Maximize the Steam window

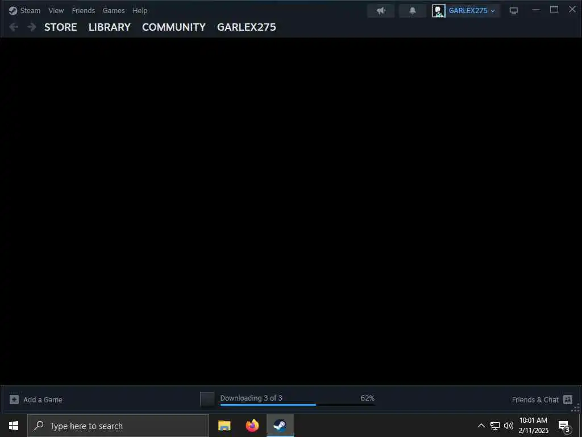(x=554, y=10)
